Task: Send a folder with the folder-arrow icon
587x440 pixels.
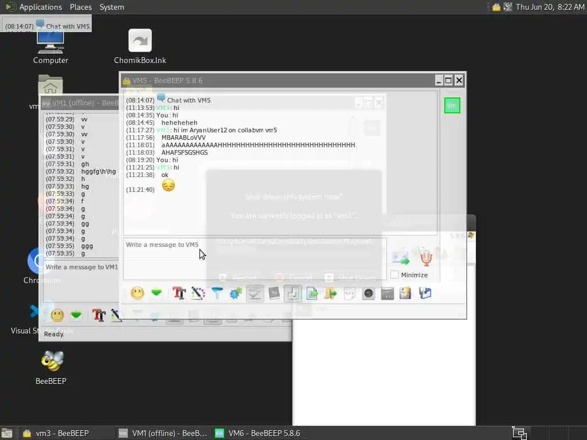Action: pos(331,293)
